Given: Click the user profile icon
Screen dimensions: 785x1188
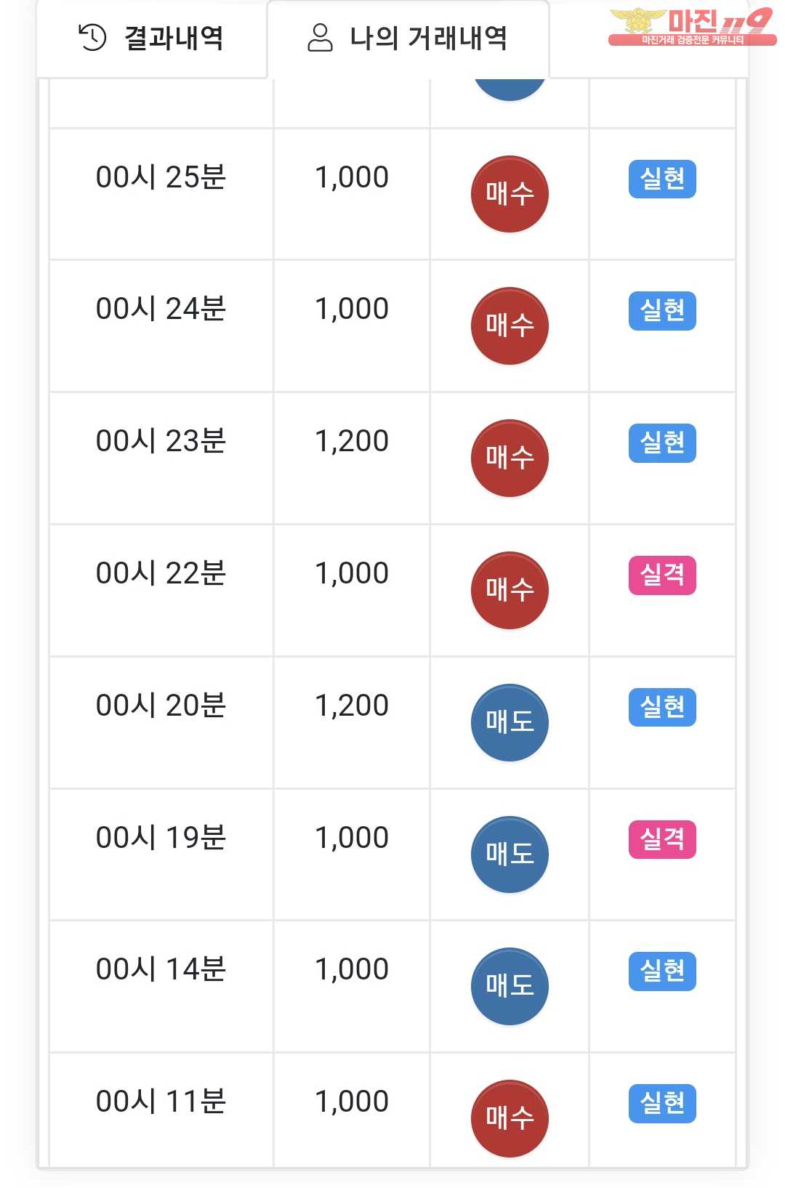Looking at the screenshot, I should [x=320, y=38].
